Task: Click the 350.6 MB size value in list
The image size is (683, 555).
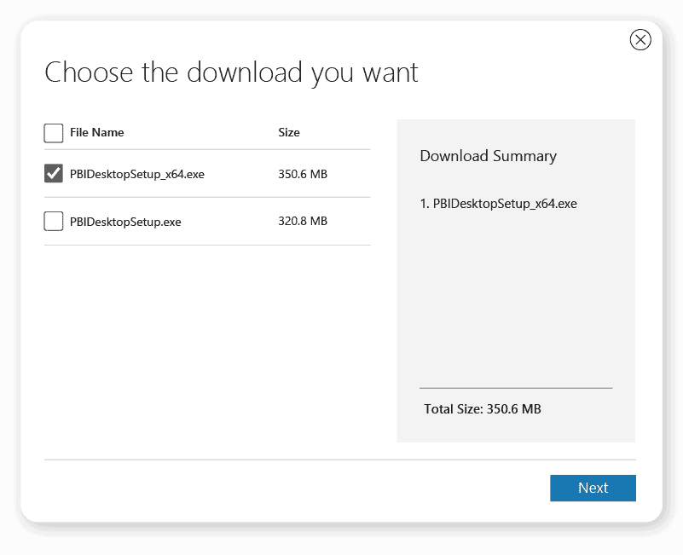Action: point(303,174)
